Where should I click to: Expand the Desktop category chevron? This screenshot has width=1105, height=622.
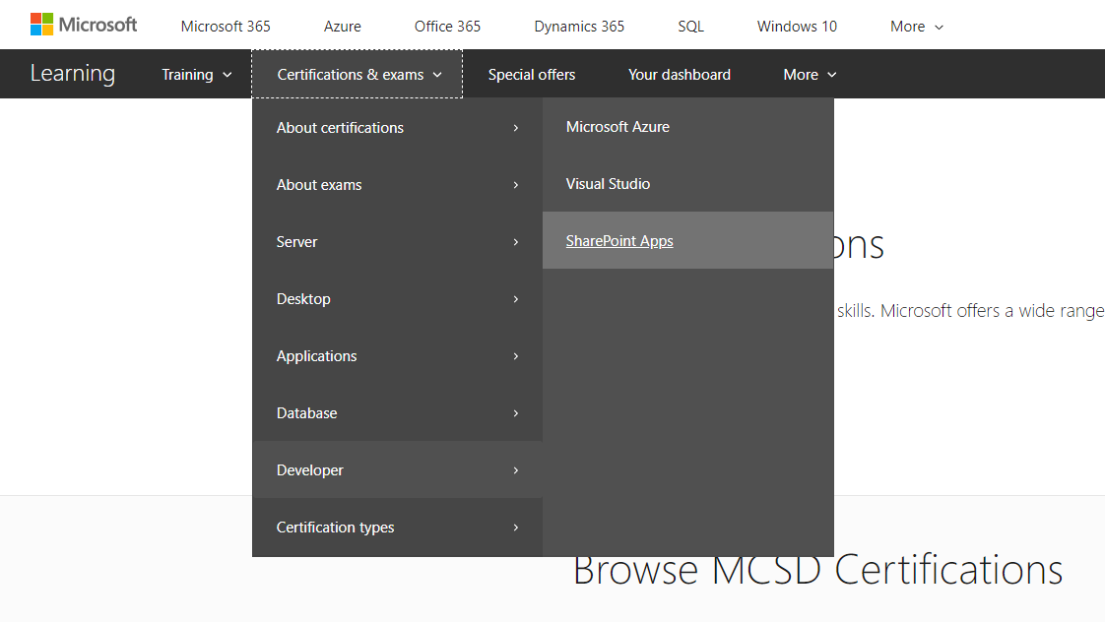[x=515, y=298]
